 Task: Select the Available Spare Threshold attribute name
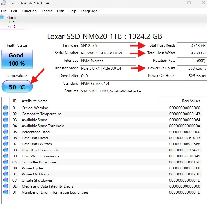click(x=43, y=126)
